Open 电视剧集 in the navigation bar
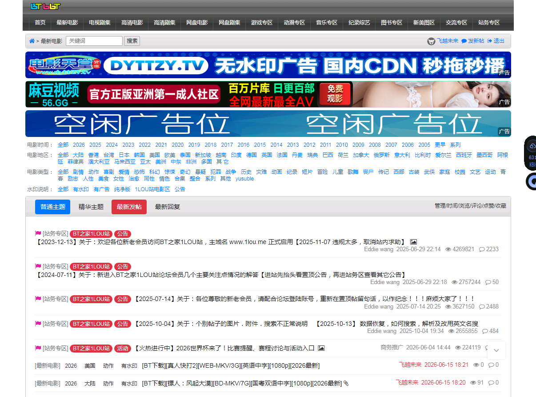The image size is (536, 397). point(100,23)
